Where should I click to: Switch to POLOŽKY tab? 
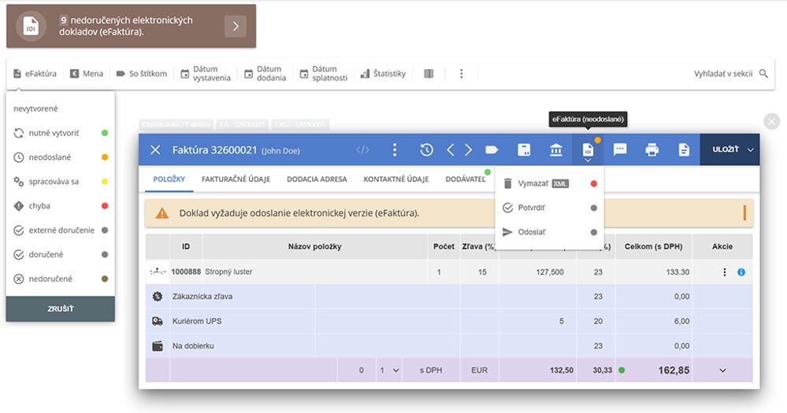[x=169, y=179]
